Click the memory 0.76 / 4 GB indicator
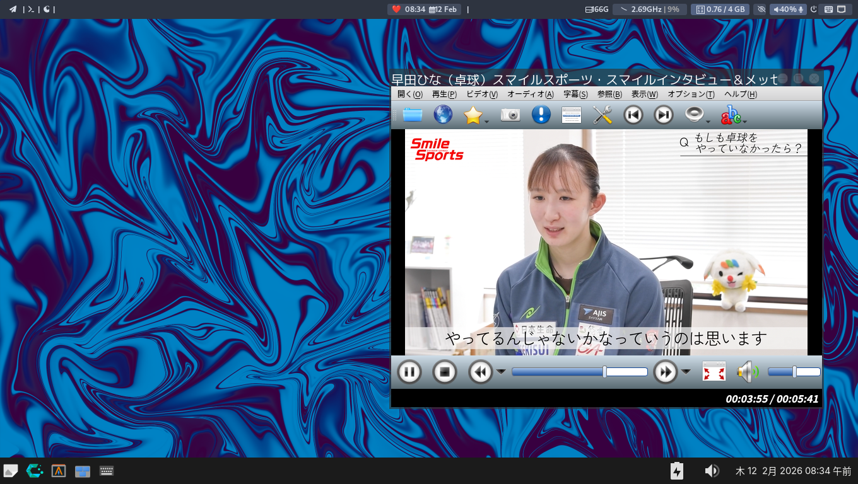 (x=720, y=9)
